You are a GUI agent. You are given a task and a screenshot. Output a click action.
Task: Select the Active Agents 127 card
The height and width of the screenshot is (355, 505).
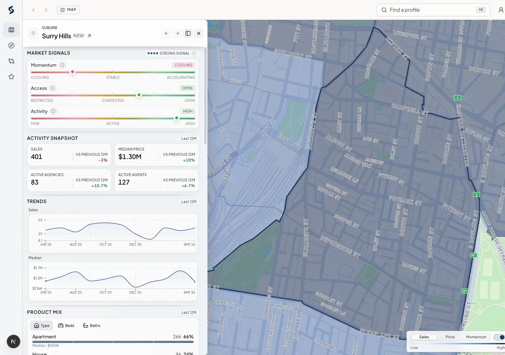coord(157,180)
